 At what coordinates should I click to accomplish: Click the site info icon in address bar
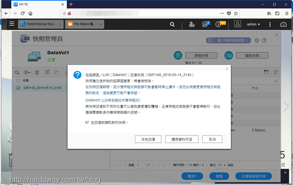tap(64, 13)
